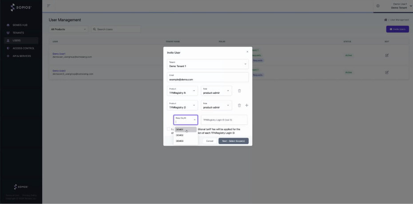Go to API & Services in the sidebar
The image size is (413, 204).
tap(22, 56)
